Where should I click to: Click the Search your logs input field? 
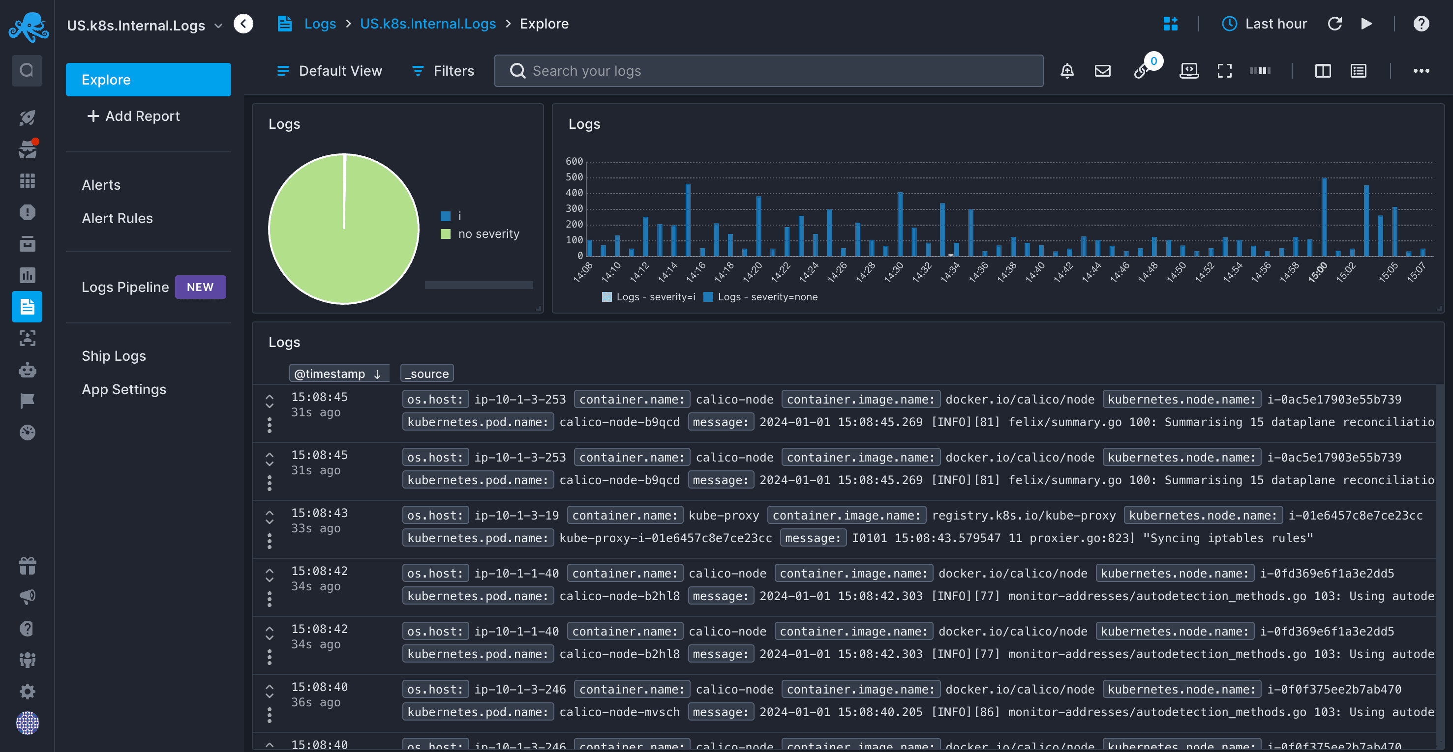768,70
